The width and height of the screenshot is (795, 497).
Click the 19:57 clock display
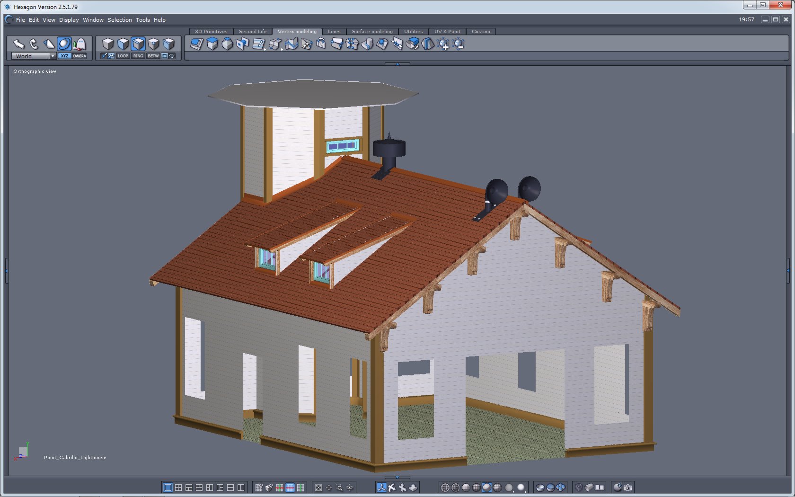(x=746, y=19)
